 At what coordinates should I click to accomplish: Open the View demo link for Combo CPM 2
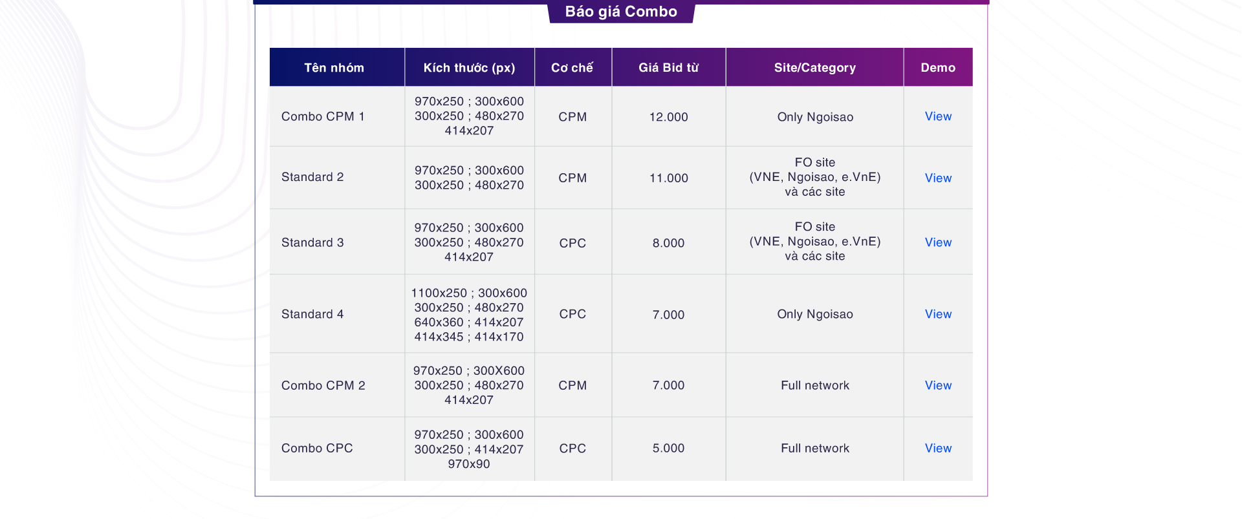tap(938, 385)
